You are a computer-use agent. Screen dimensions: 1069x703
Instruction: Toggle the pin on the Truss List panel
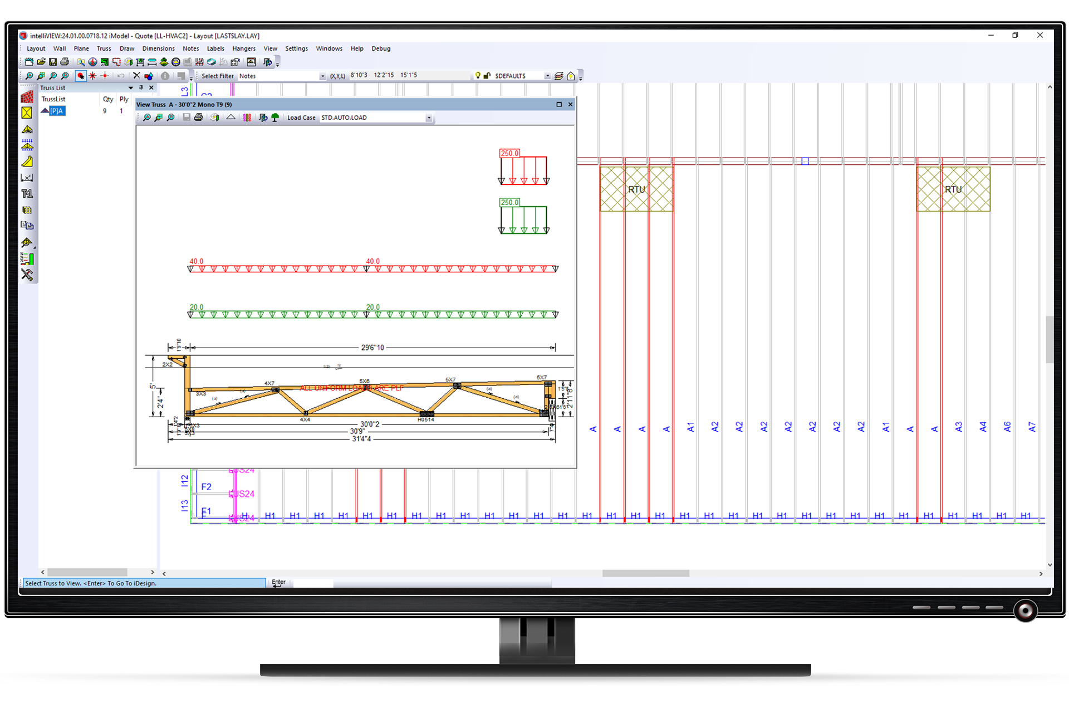click(141, 87)
